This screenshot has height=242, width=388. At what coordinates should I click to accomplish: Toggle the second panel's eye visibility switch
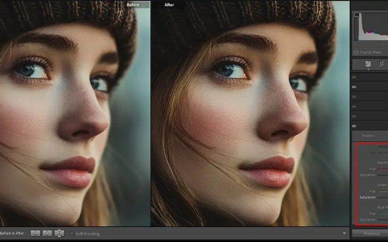(354, 87)
